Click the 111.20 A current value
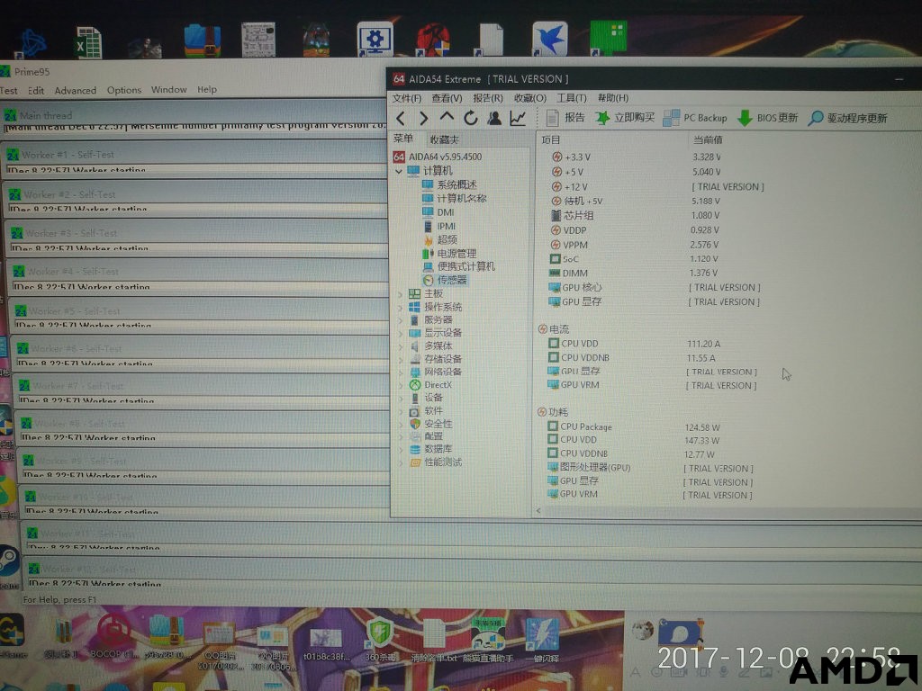Screen dimensions: 922x691 pyautogui.click(x=704, y=344)
